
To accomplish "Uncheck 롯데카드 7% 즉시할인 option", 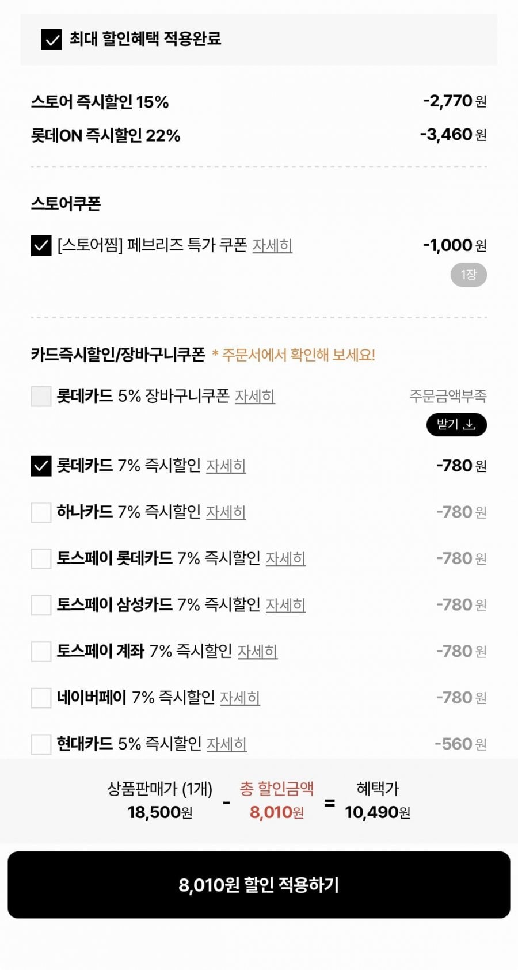I will point(41,466).
